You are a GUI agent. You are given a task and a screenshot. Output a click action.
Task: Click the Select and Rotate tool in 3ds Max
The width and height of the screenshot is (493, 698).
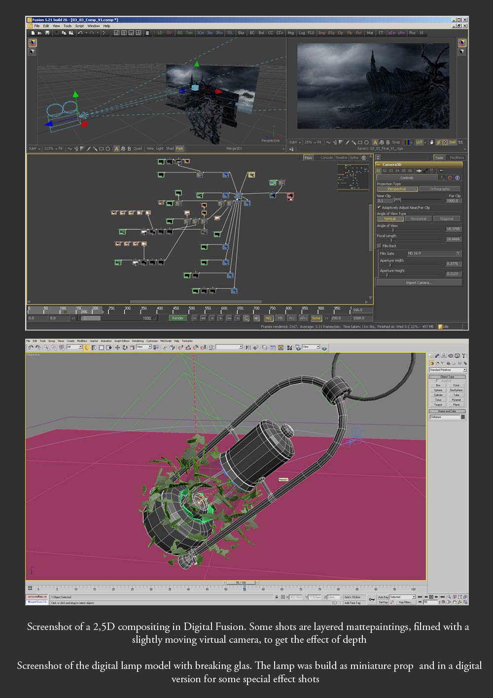coord(125,348)
